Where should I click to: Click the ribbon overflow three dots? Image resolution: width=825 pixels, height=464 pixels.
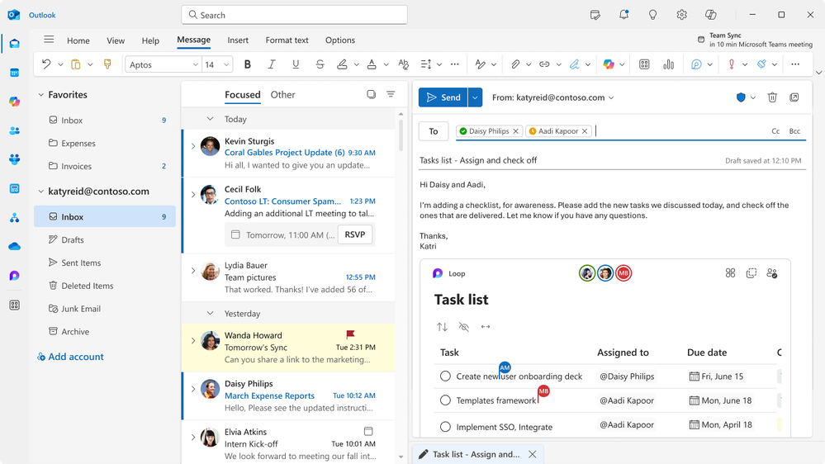coord(795,64)
